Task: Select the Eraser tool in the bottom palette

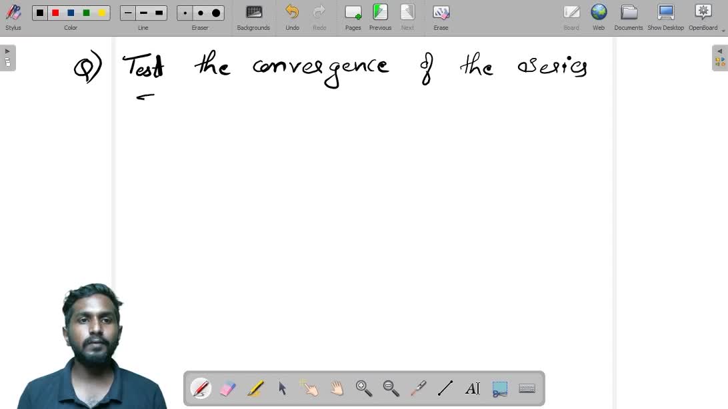Action: click(228, 388)
